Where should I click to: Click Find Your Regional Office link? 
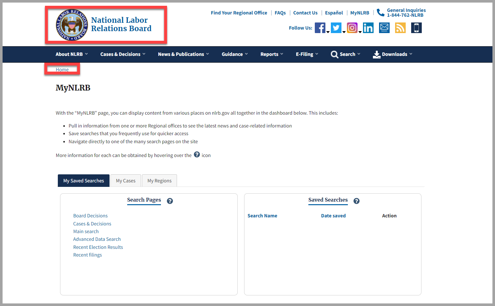click(x=239, y=13)
